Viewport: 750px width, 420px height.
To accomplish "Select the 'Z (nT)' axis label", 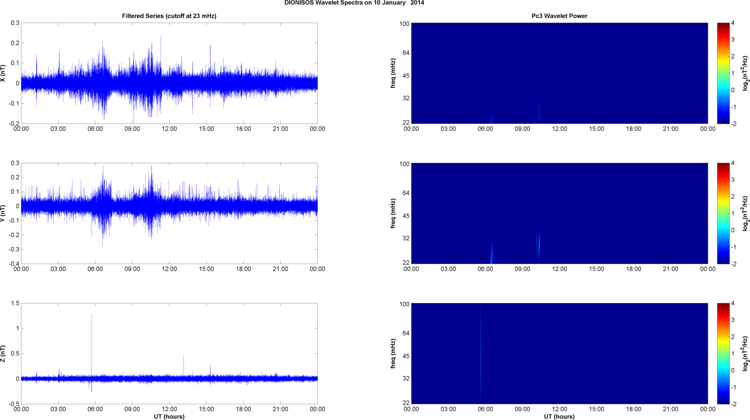I will click(3, 354).
